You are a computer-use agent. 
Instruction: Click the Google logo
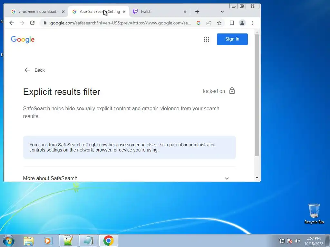pos(23,40)
